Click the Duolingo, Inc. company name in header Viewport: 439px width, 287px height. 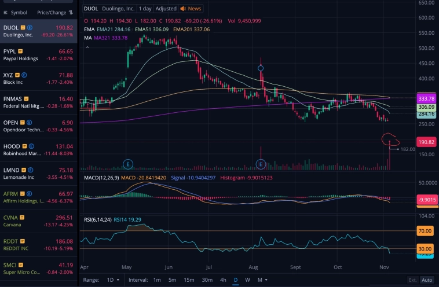pyautogui.click(x=118, y=9)
